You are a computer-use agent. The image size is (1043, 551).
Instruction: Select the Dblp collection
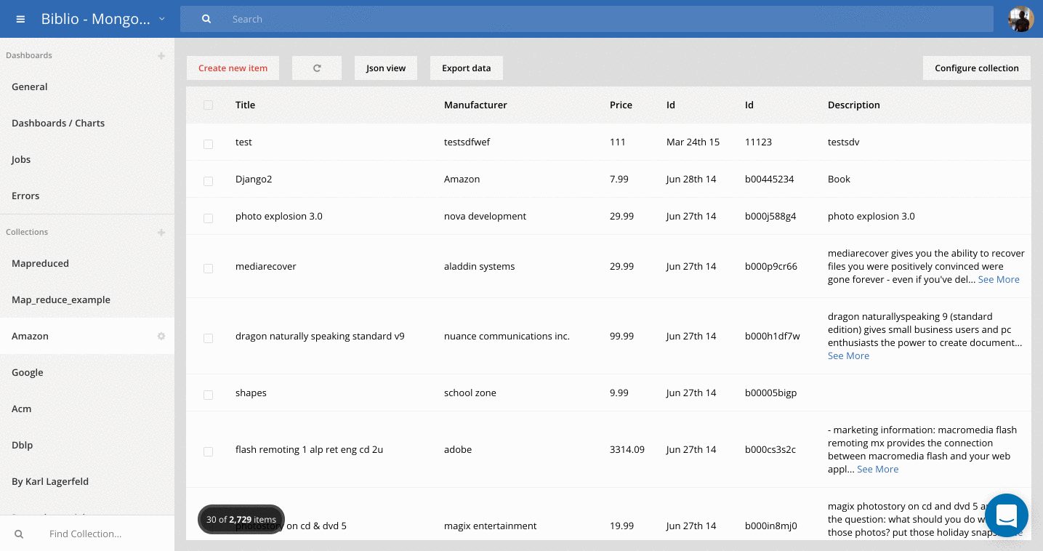pos(87,445)
